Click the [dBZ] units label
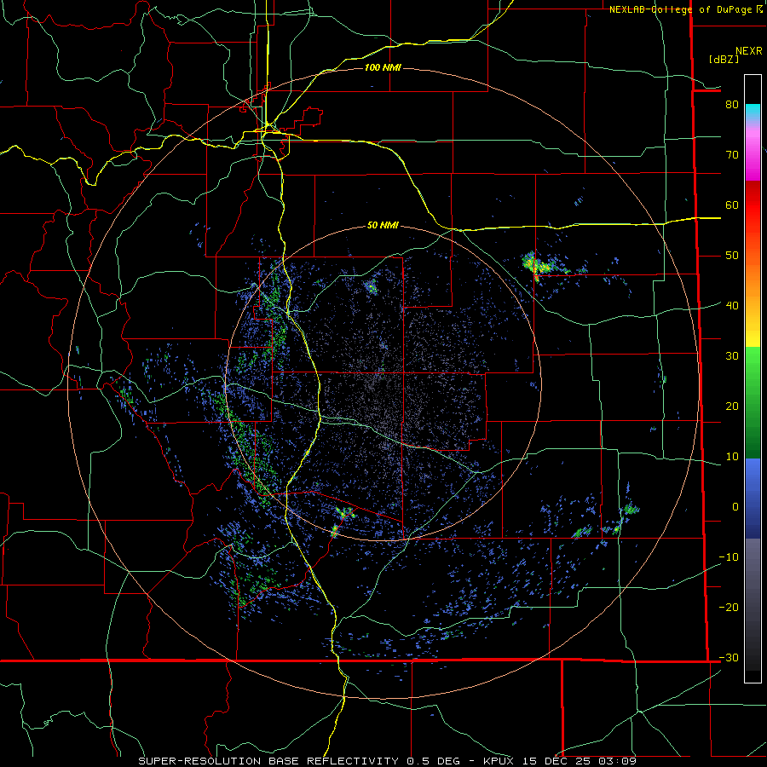This screenshot has height=767, width=767. pyautogui.click(x=724, y=59)
